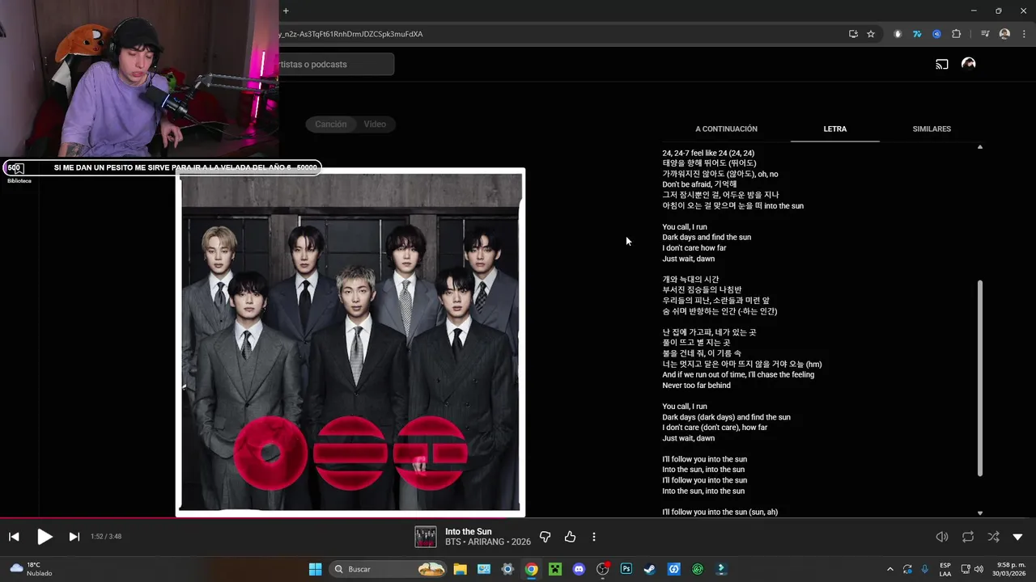The height and width of the screenshot is (582, 1036).
Task: Open the weather widget showing 18°C
Action: click(31, 569)
